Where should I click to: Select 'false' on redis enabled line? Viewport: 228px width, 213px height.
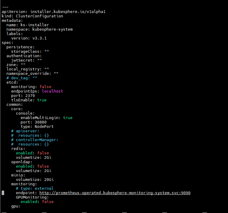click(43, 153)
